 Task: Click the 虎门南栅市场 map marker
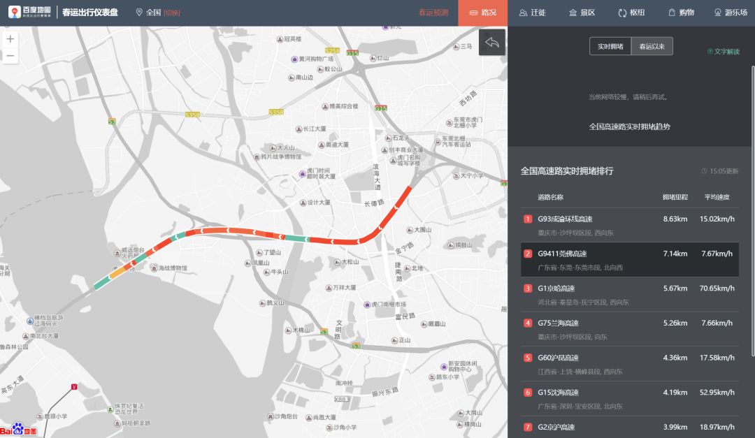[367, 305]
